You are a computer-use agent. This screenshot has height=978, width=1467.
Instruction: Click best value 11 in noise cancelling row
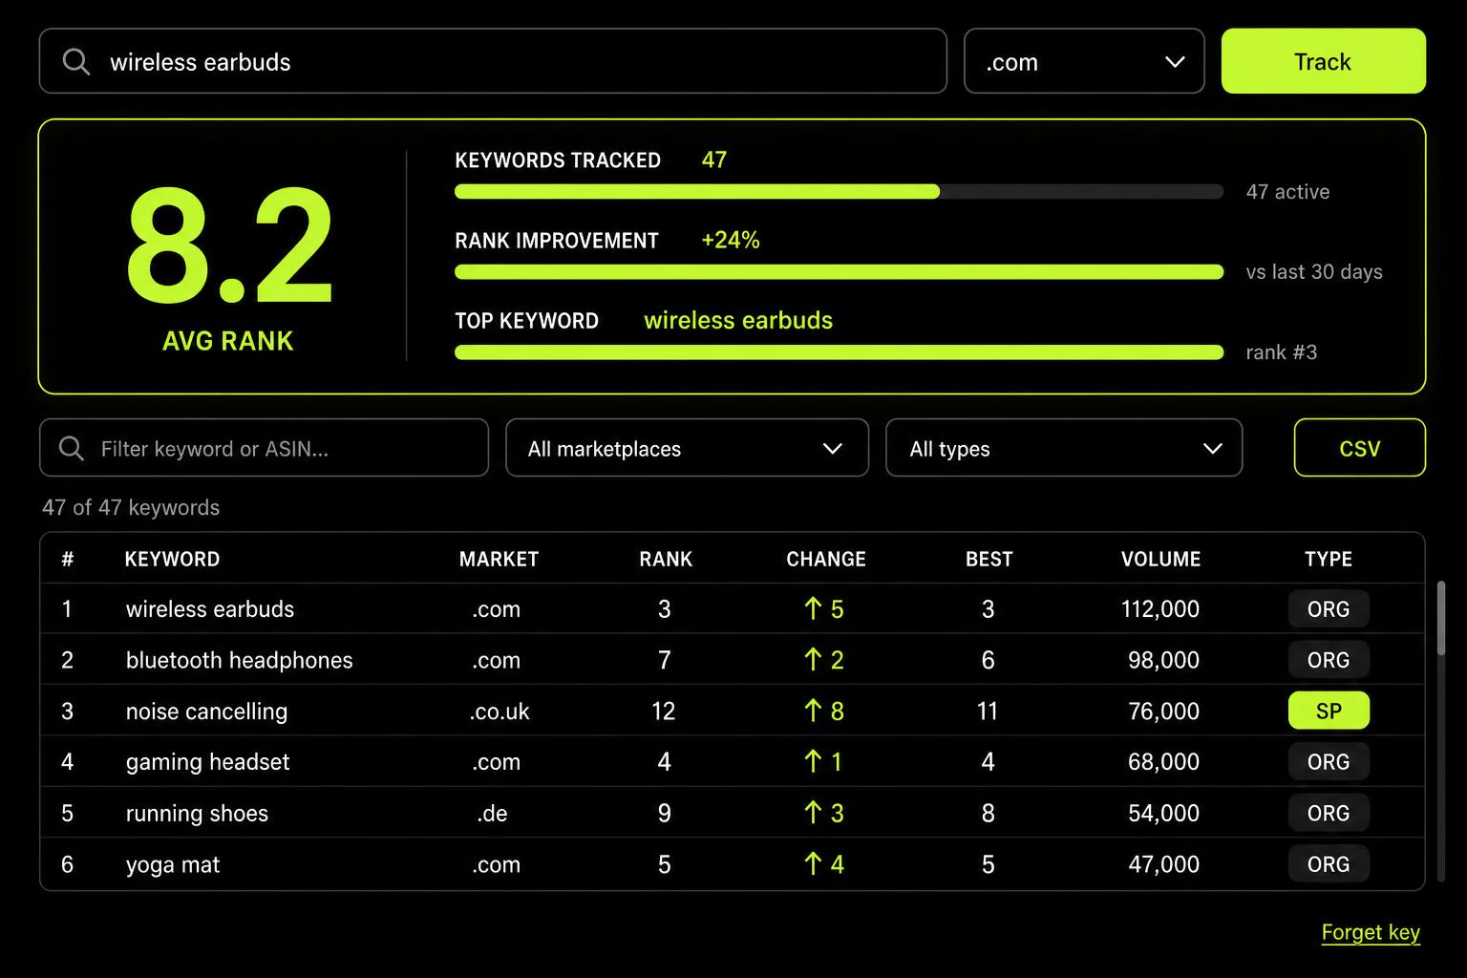(x=988, y=711)
